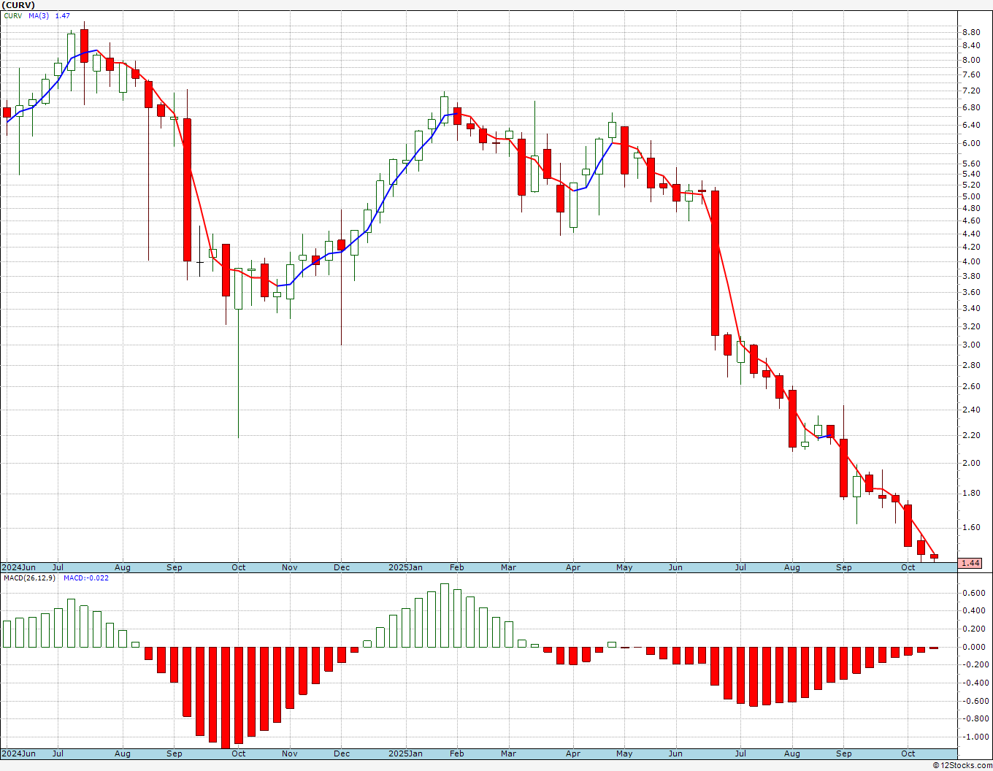The image size is (993, 771).
Task: Select the 2.60 price axis label
Action: [971, 386]
